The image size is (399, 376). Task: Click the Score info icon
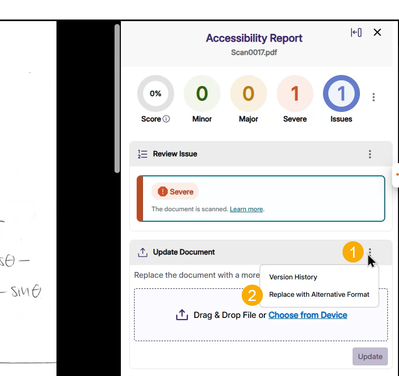click(166, 119)
